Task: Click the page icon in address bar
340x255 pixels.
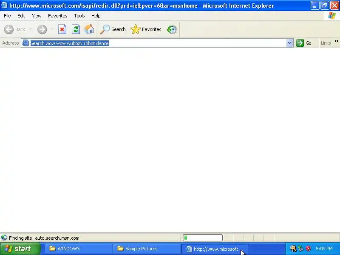Action: (x=25, y=43)
